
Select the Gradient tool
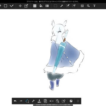coord(47,6)
